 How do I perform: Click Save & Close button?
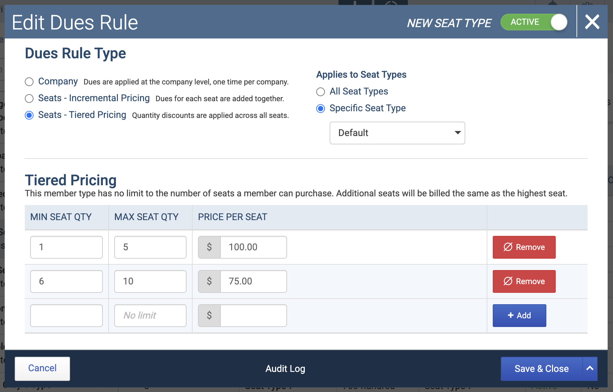[x=542, y=369]
